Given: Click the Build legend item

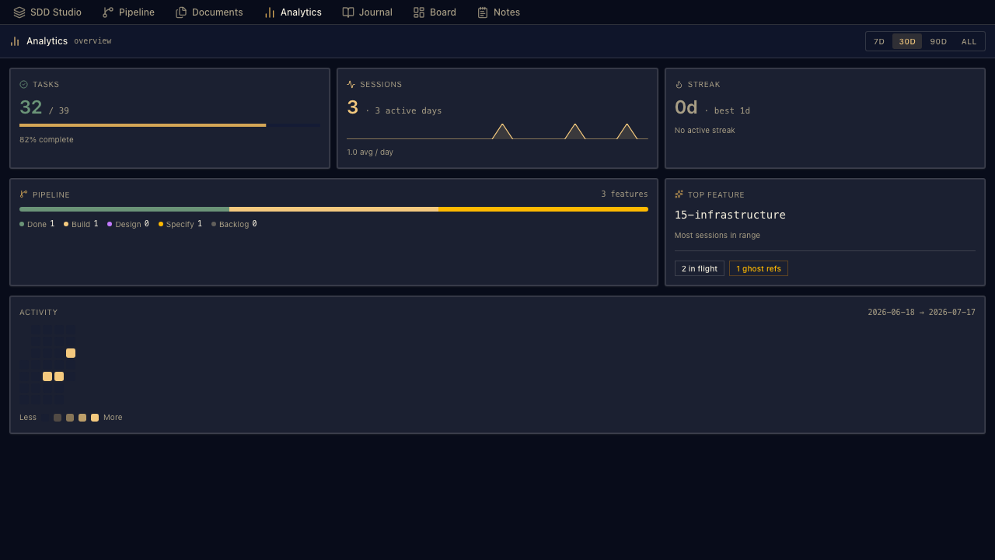Looking at the screenshot, I should (81, 224).
